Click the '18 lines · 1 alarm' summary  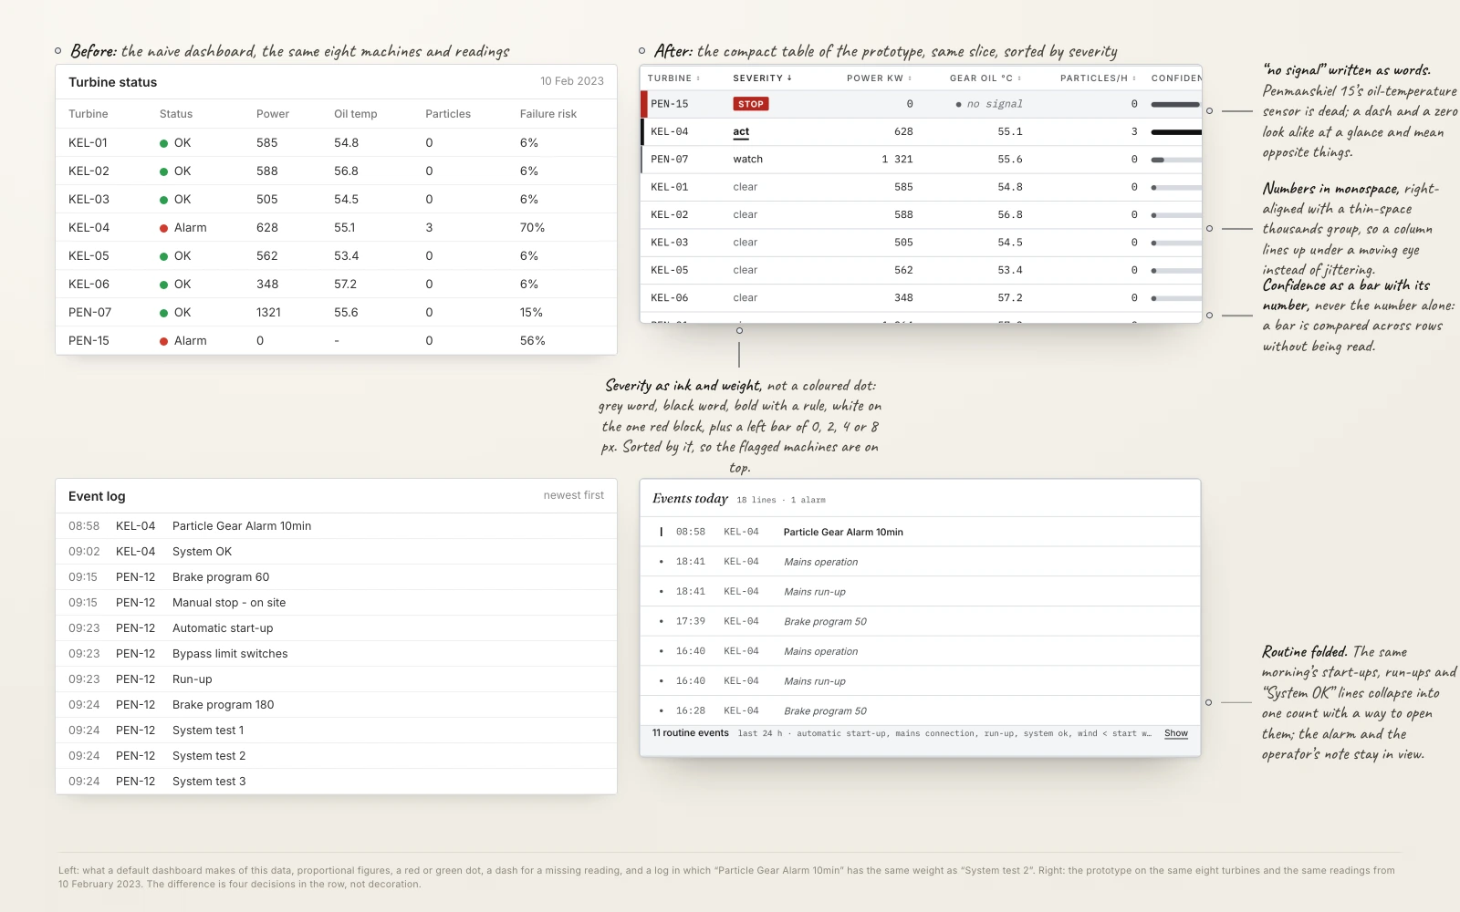[781, 500]
